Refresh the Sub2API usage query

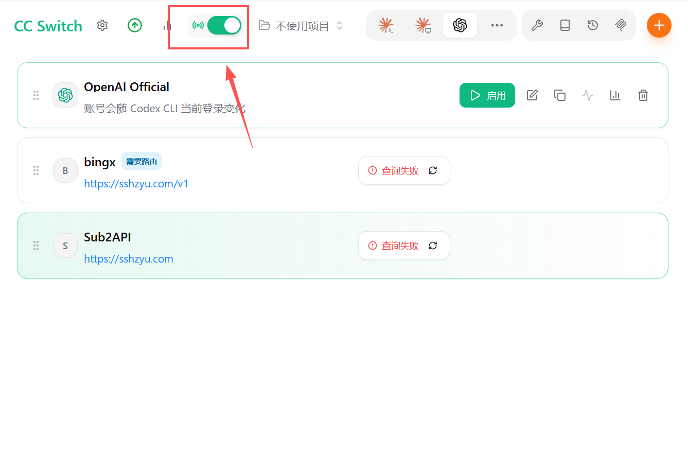tap(433, 246)
